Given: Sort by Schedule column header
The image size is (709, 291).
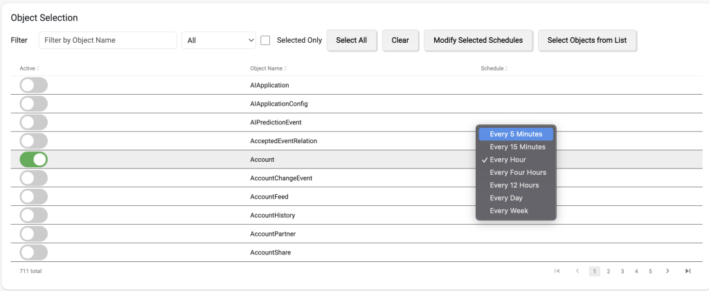Looking at the screenshot, I should [494, 68].
